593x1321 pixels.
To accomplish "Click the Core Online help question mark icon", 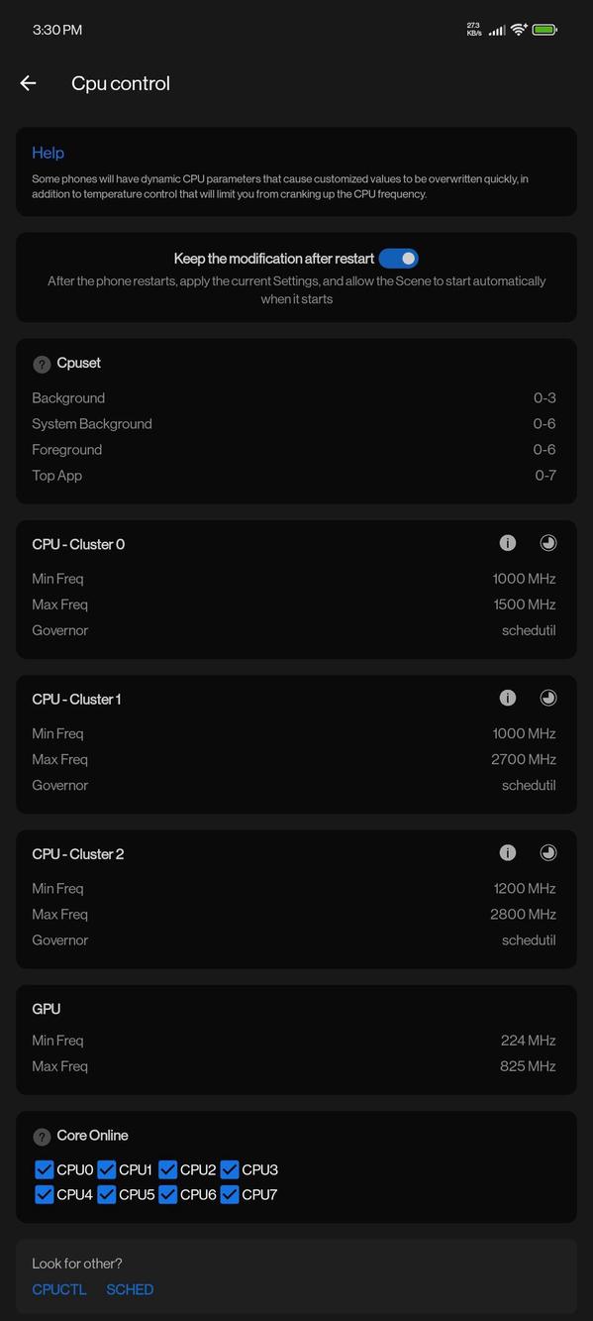I will [x=42, y=1136].
